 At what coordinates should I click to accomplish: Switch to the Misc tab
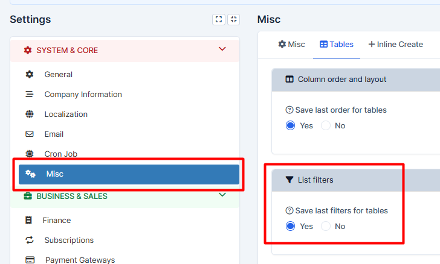tap(291, 44)
